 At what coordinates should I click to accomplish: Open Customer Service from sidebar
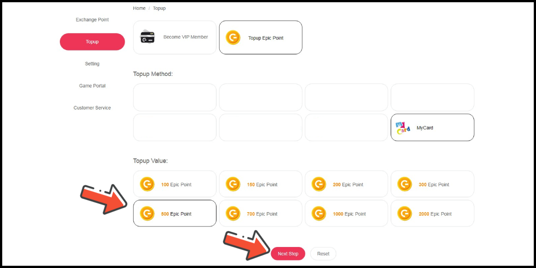point(92,108)
